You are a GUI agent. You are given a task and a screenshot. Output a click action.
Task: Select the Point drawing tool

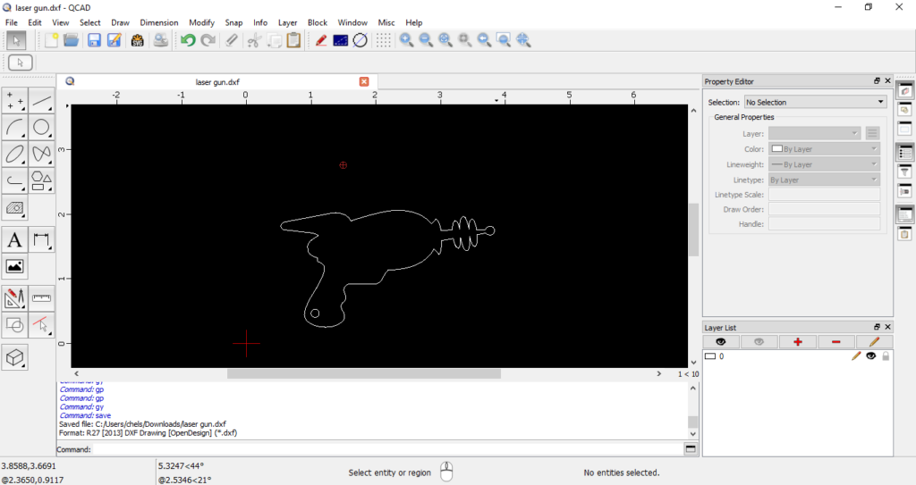15,100
